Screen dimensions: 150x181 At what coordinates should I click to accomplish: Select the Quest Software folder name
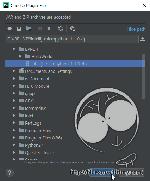pyautogui.click(x=39, y=153)
